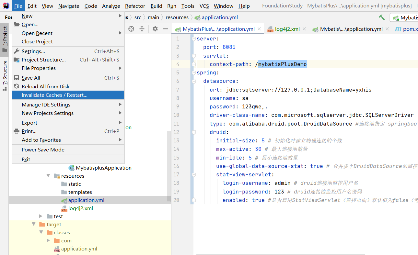Expand the New submenu arrow

[x=120, y=16]
